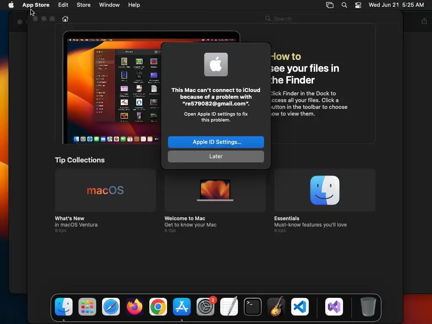This screenshot has width=432, height=324.
Task: Open the Apple menu
Action: 11,5
